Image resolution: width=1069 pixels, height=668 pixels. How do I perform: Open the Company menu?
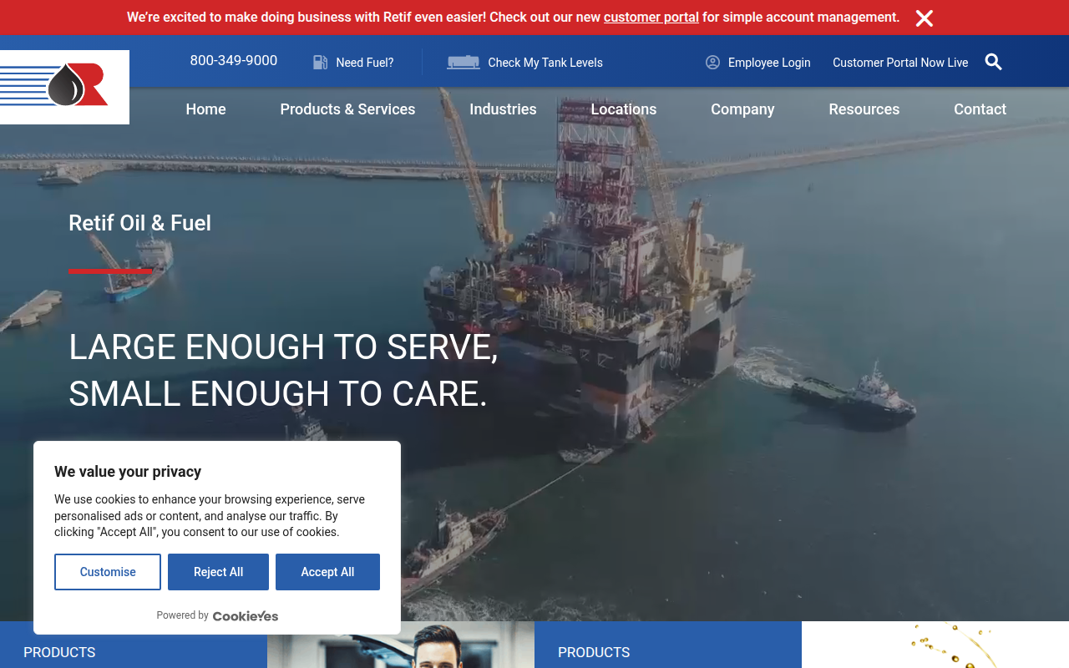coord(742,109)
